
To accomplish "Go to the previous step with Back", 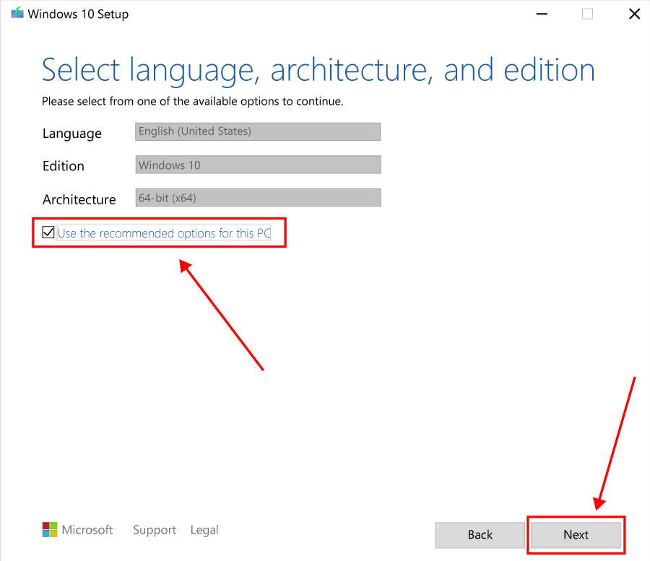I will click(x=480, y=535).
